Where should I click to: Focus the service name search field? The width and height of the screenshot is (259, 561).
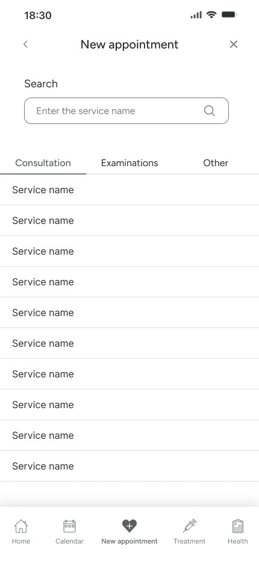pos(126,111)
